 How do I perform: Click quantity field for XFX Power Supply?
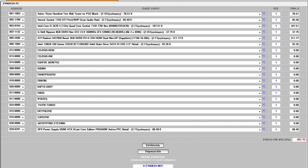pos(276,130)
